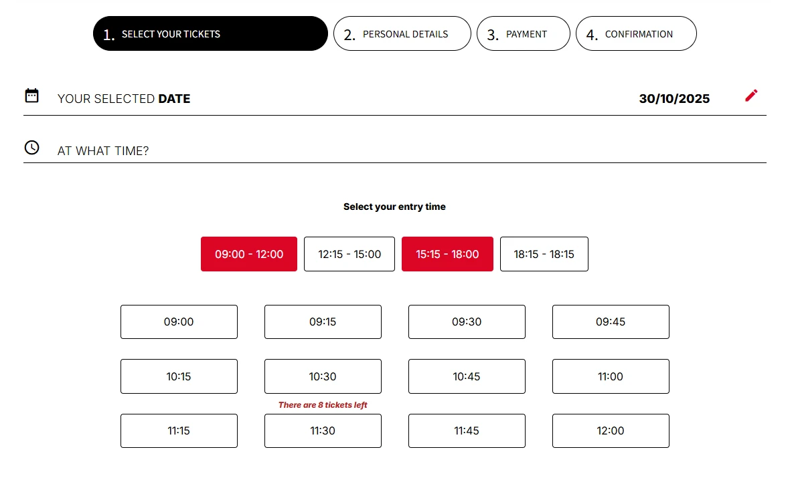The height and width of the screenshot is (494, 790).
Task: Click the selected date 30/10/2025
Action: pyautogui.click(x=674, y=99)
